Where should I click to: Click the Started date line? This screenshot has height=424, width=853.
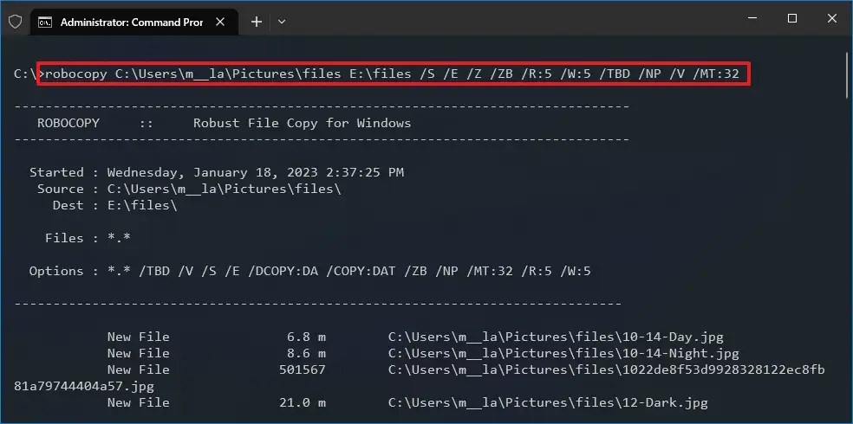click(x=217, y=173)
